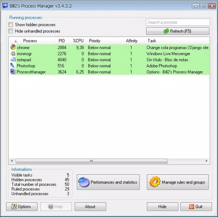Click the 9,38 CPU value

click(80, 48)
